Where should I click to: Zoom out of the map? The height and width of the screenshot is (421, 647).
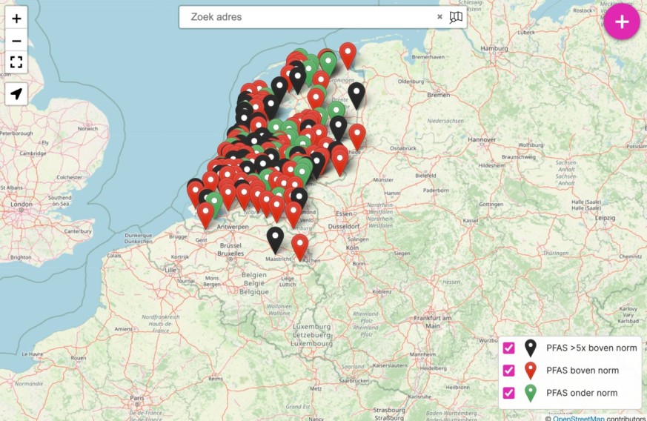[x=16, y=41]
